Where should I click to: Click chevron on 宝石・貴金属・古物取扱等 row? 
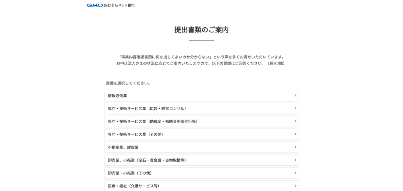pos(295,160)
